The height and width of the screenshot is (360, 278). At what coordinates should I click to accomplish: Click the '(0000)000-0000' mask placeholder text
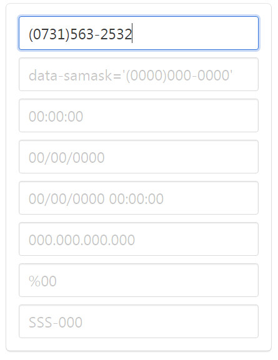click(179, 75)
